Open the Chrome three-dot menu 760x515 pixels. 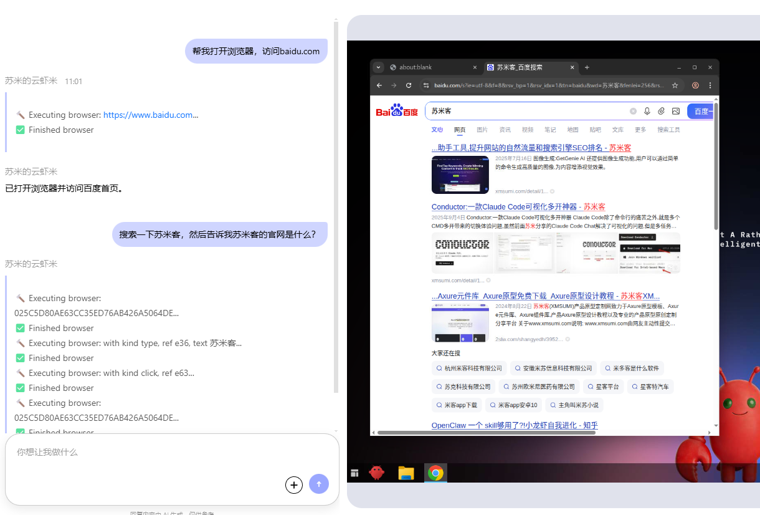(x=710, y=85)
